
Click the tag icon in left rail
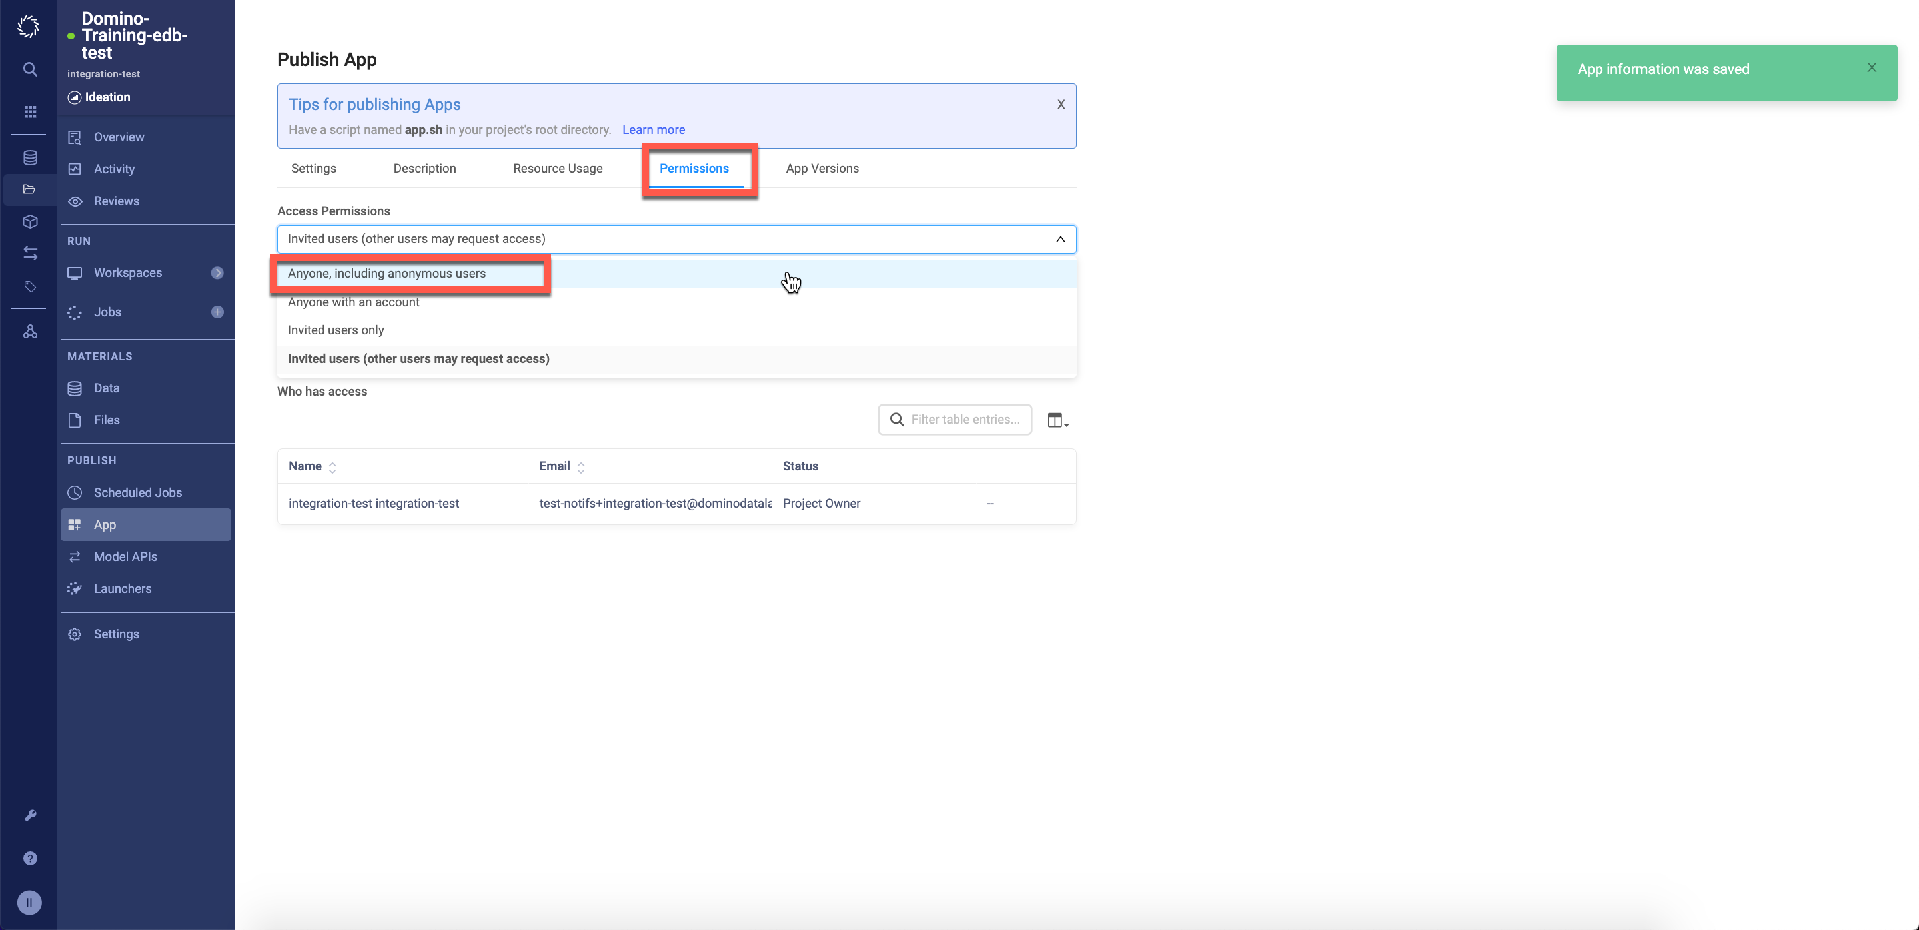click(30, 286)
